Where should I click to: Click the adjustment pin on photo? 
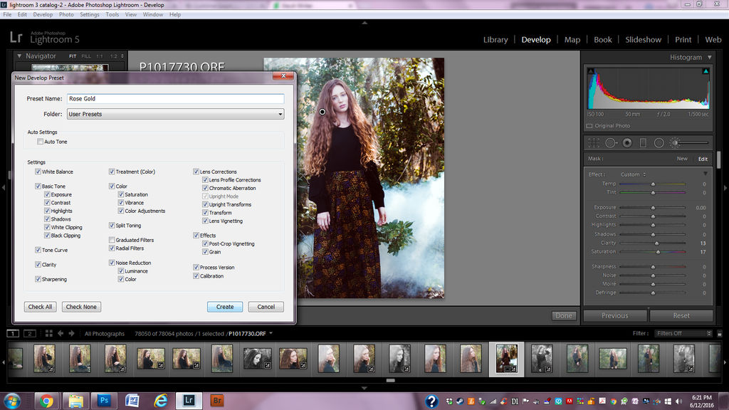322,112
